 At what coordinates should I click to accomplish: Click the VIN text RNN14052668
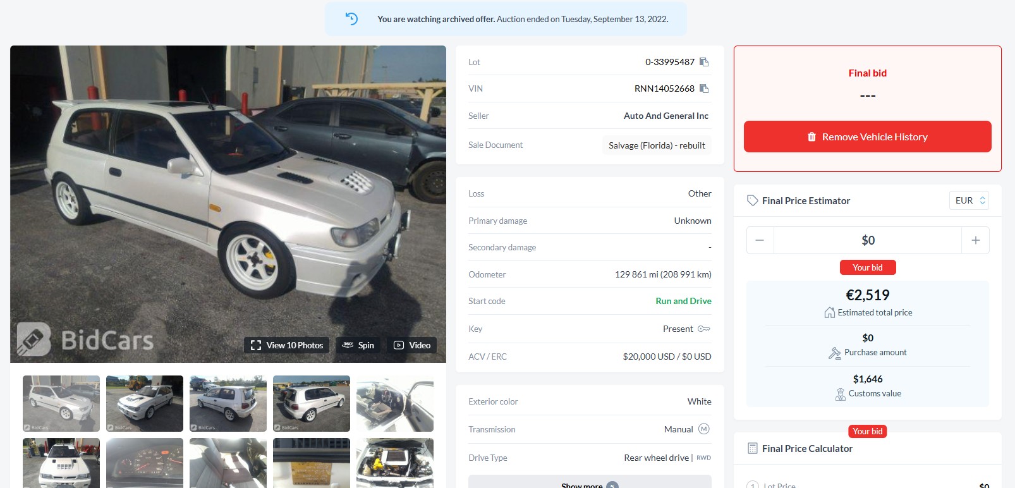pos(664,88)
